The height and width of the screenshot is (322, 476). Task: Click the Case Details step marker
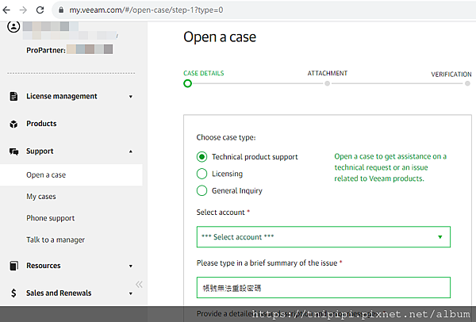point(187,83)
